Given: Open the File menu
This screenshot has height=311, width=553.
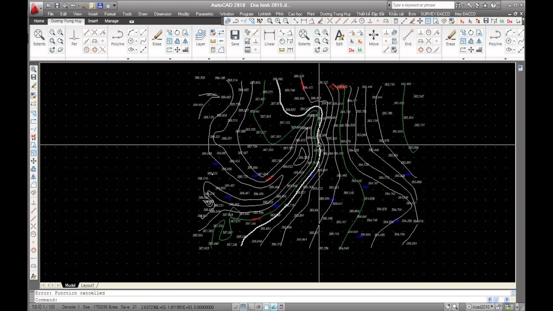Looking at the screenshot, I should click(x=51, y=14).
